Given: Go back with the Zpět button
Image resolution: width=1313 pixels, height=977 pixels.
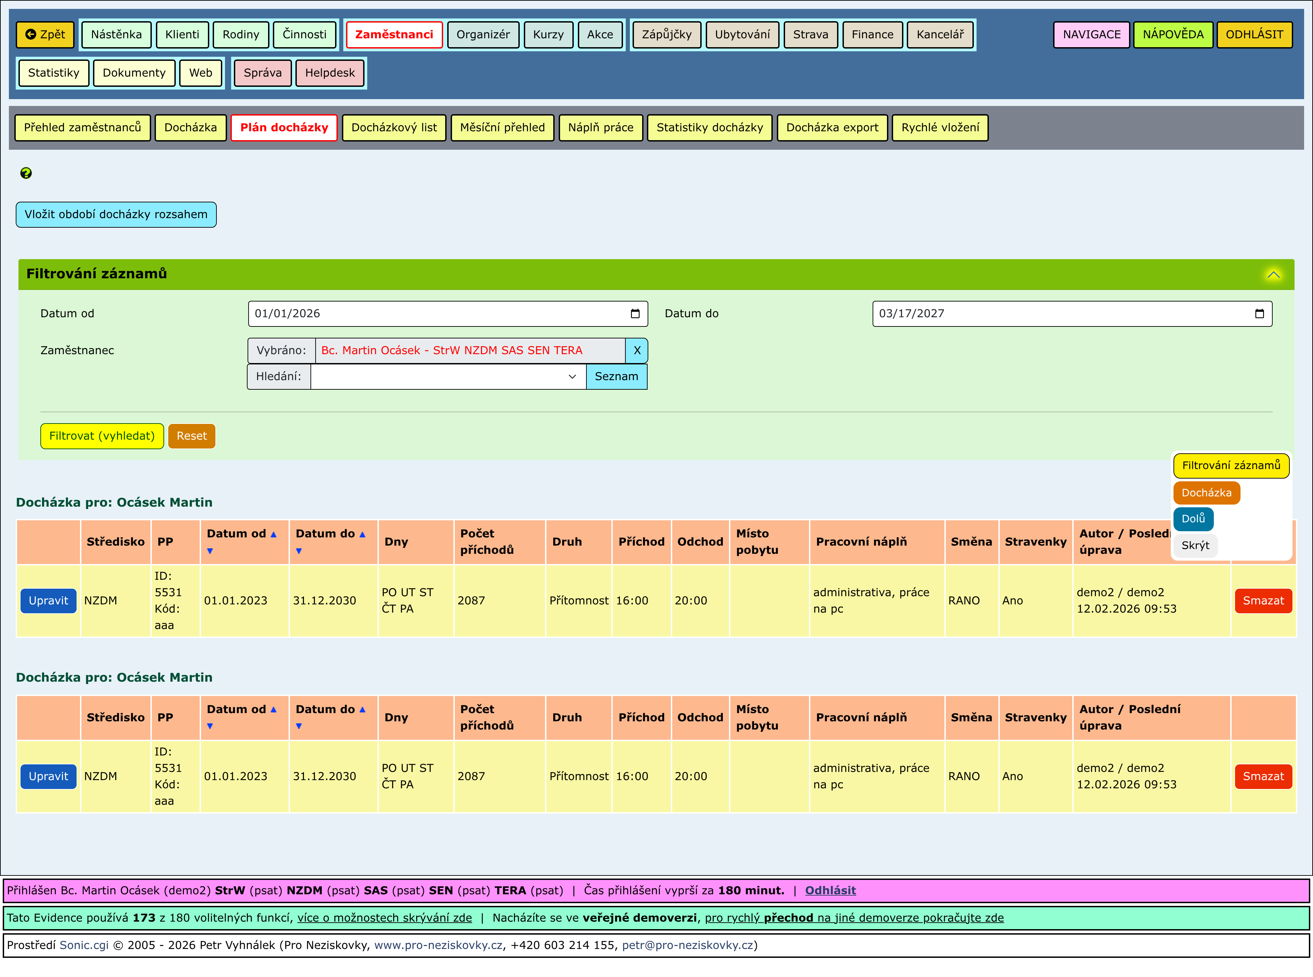Looking at the screenshot, I should 45,34.
